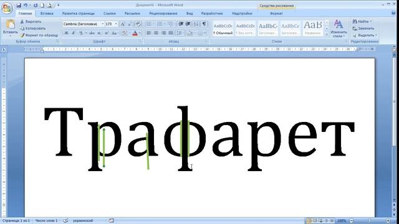This screenshot has height=224, width=399.
Task: Click Заменить replace command
Action: 363,29
